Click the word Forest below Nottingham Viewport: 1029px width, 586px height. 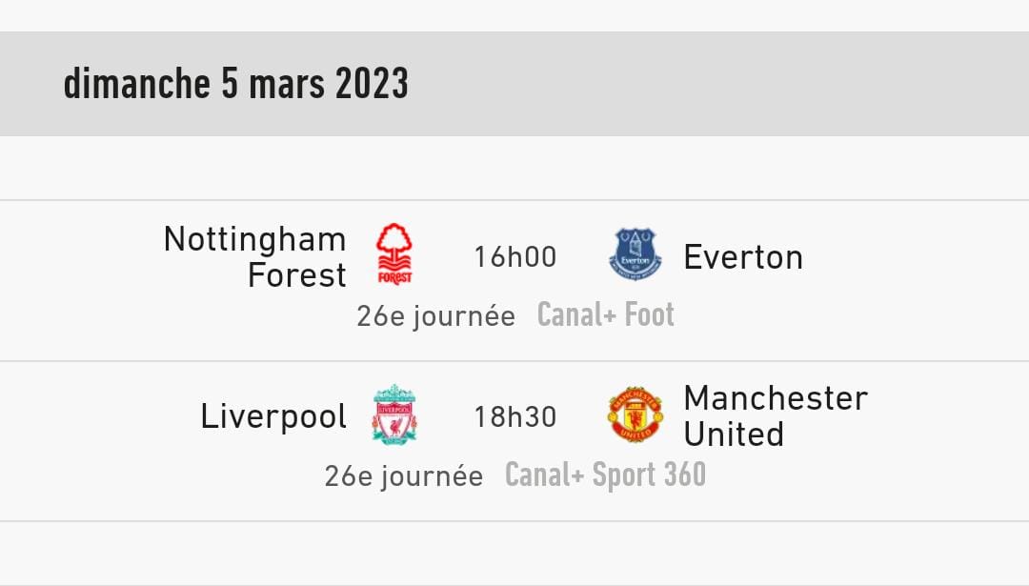(296, 275)
